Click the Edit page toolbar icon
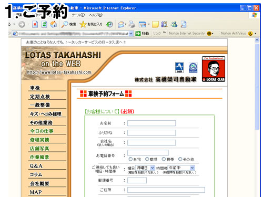263x197 pixels. point(142,24)
